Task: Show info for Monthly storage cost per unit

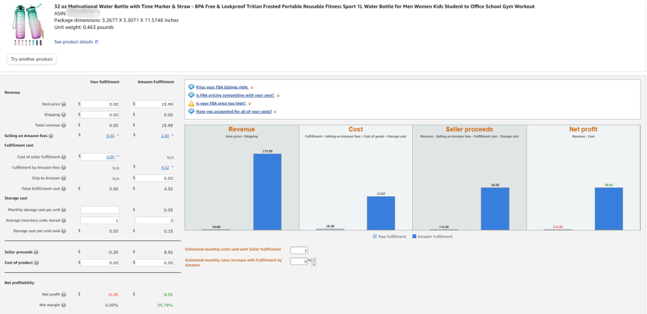Action: pos(64,210)
